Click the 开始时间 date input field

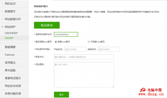coord(75,49)
